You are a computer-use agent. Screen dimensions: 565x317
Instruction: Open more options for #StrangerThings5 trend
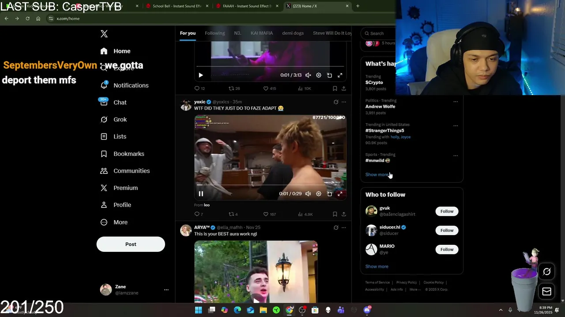click(456, 126)
